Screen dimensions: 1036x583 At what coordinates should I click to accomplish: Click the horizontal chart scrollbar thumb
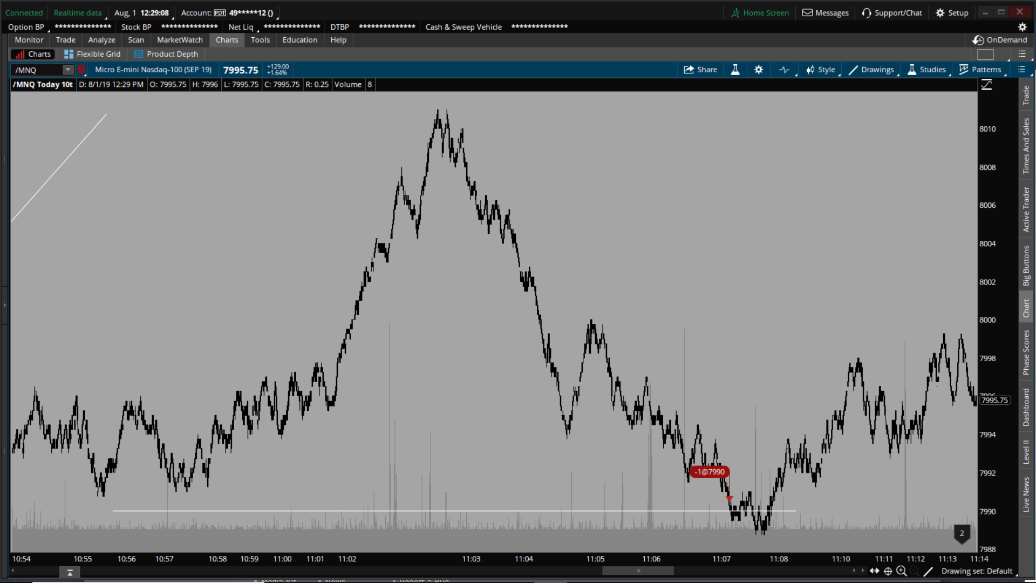pos(638,571)
